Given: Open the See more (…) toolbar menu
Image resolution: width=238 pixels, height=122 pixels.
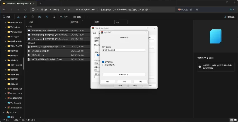Looking at the screenshot, I should click(89, 17).
